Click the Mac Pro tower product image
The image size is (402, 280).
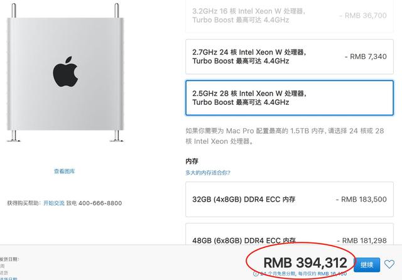pyautogui.click(x=65, y=73)
